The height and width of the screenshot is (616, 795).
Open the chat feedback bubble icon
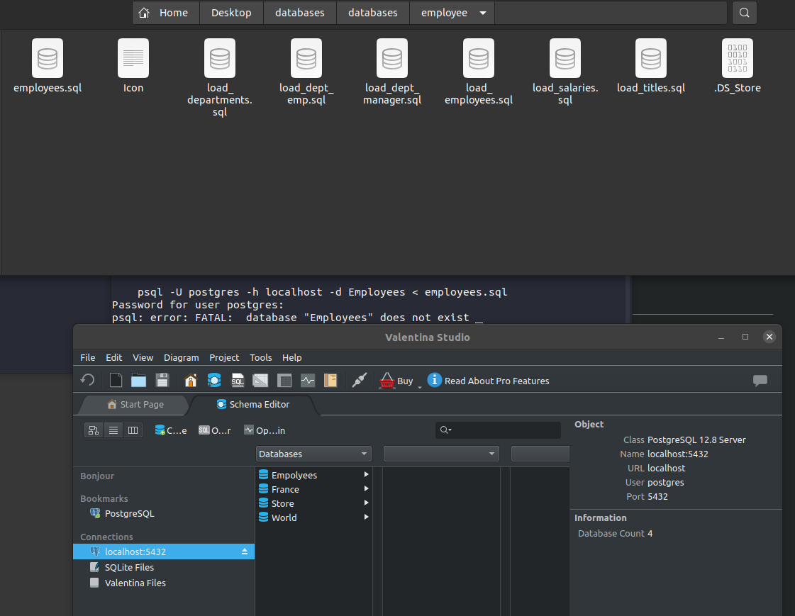(x=760, y=381)
